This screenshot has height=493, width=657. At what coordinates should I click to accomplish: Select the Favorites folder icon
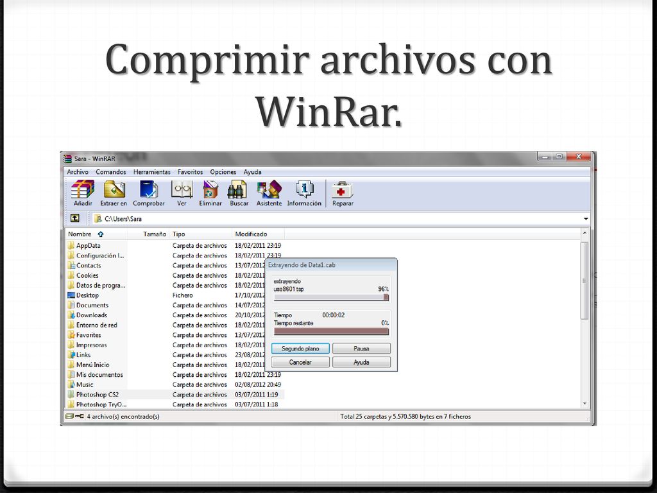[x=71, y=335]
